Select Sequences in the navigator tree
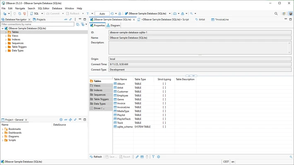This screenshot has width=294, height=165. (x=18, y=43)
